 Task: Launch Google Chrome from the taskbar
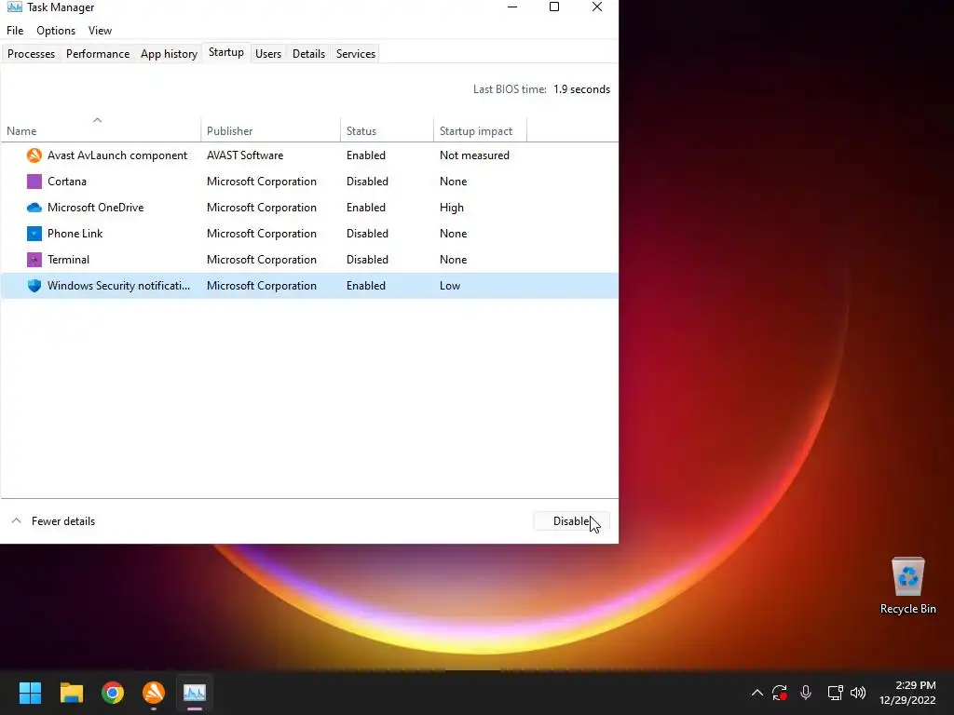coord(113,693)
